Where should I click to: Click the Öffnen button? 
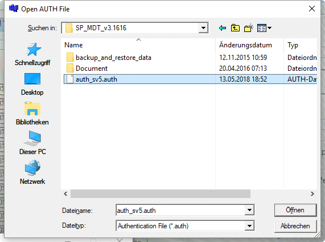[295, 210]
